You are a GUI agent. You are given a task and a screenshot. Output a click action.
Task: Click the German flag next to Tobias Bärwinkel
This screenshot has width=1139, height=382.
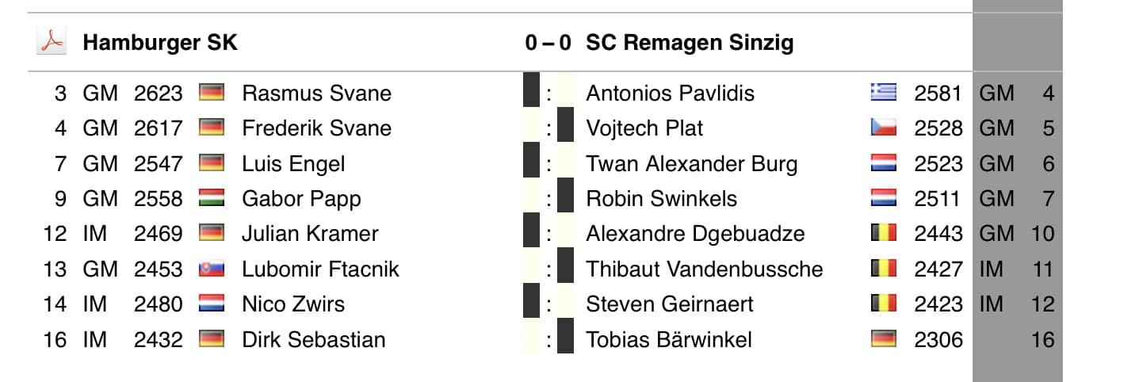coord(883,340)
